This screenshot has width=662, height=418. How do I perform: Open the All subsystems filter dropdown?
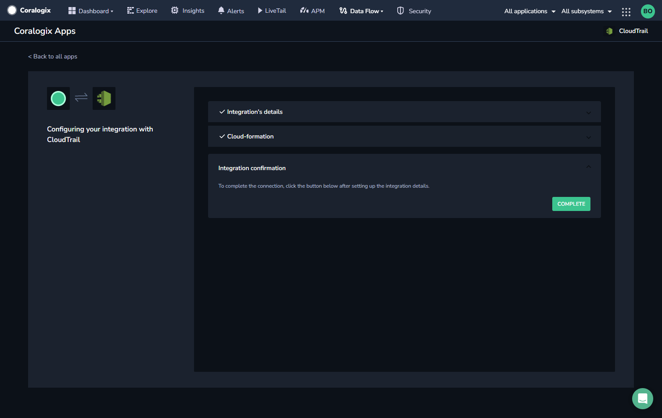[x=587, y=11]
